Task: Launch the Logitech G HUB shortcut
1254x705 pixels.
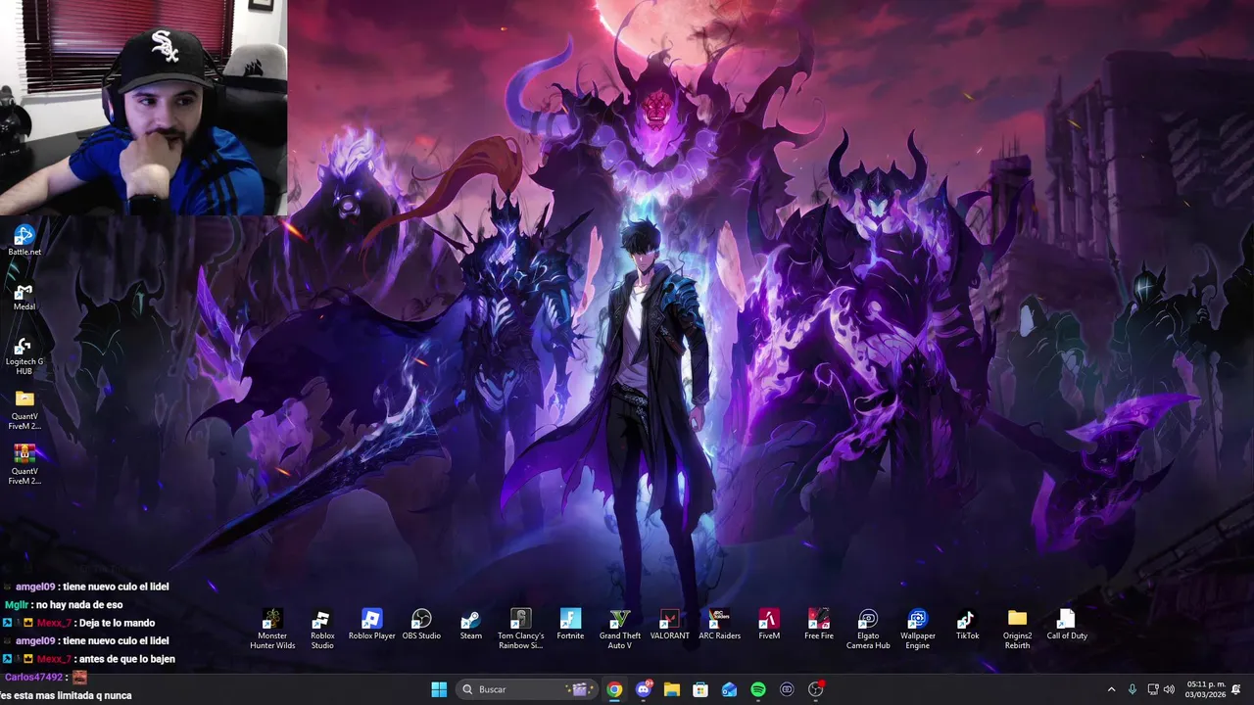Action: 24,356
